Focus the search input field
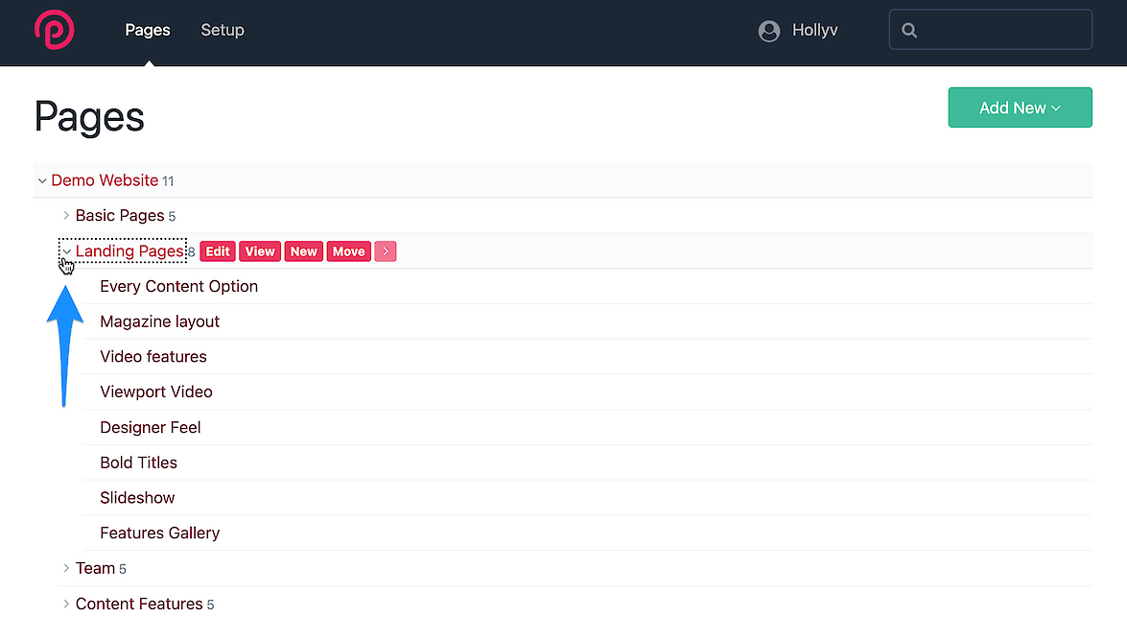This screenshot has width=1127, height=617. tap(1002, 31)
